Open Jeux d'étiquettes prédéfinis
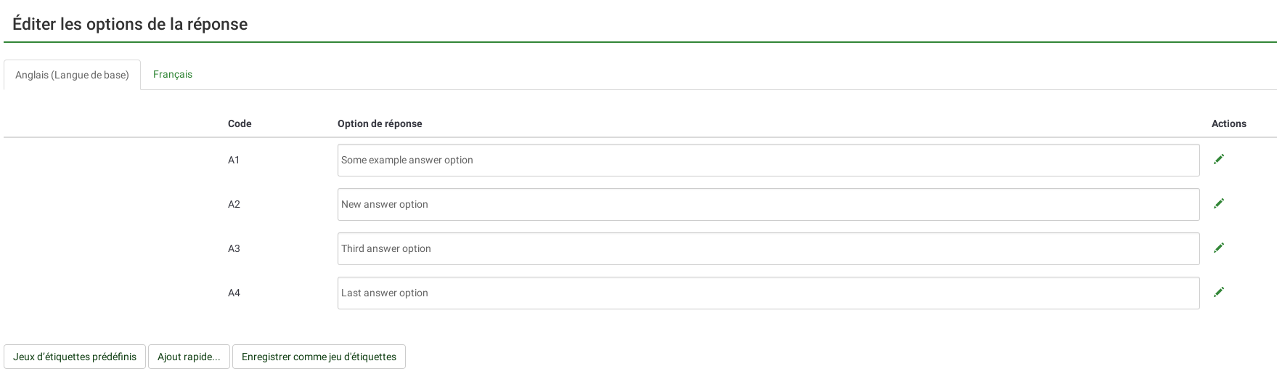This screenshot has width=1277, height=390. tap(75, 357)
